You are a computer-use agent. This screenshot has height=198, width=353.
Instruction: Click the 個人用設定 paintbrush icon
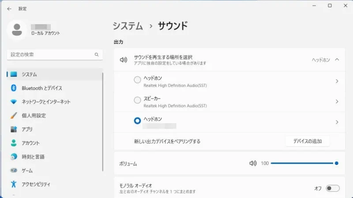14,116
